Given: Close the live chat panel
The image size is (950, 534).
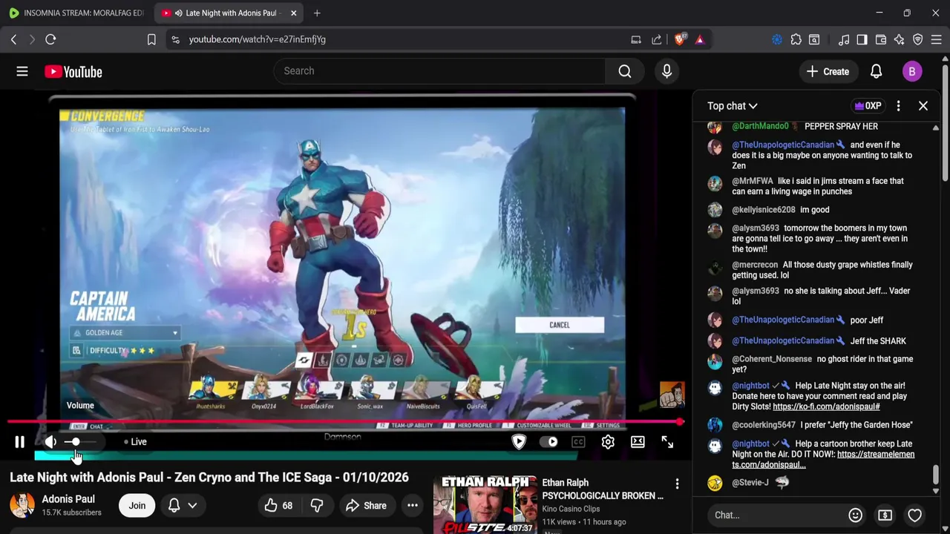Looking at the screenshot, I should [x=923, y=106].
